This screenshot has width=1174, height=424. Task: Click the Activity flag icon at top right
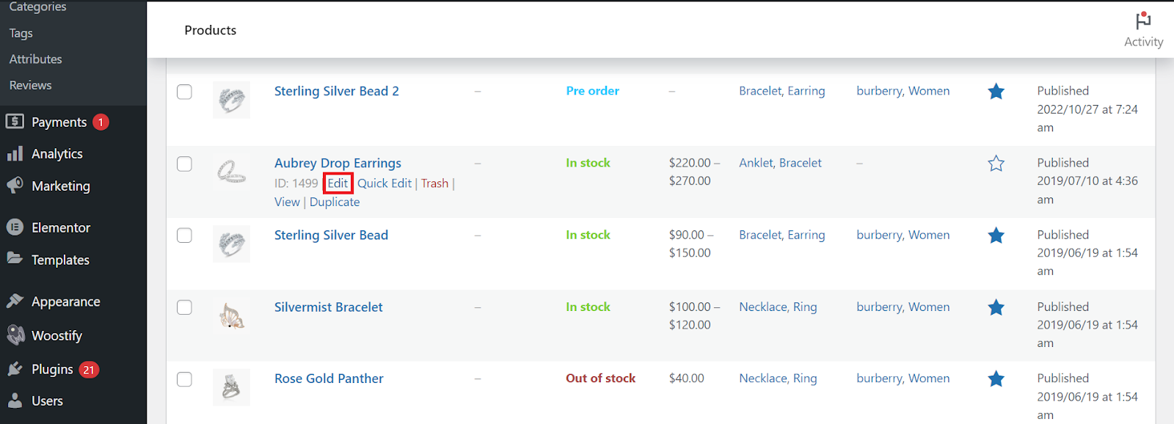[x=1143, y=20]
